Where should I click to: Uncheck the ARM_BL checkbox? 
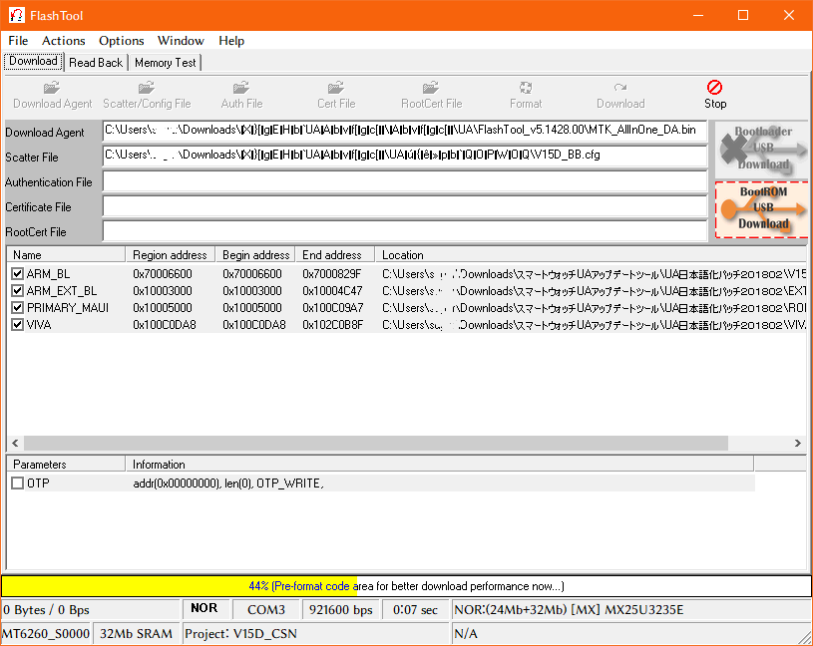(17, 274)
